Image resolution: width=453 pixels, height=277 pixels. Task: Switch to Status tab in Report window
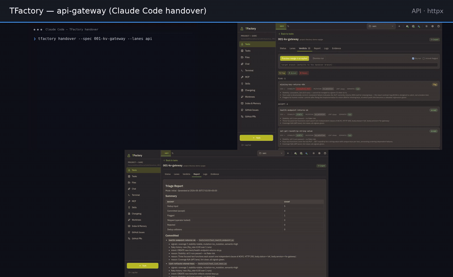[168, 174]
